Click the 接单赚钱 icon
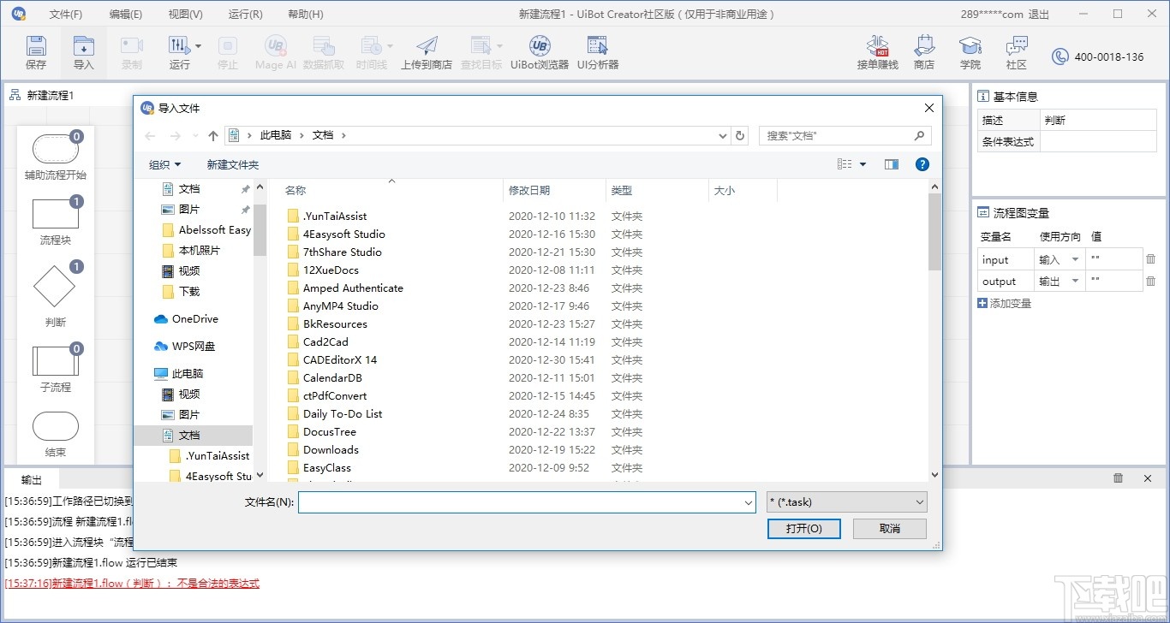This screenshot has width=1170, height=623. (x=878, y=52)
